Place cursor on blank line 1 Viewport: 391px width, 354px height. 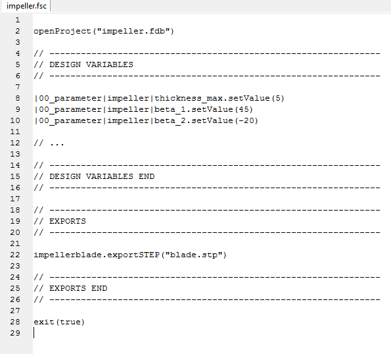[212, 20]
